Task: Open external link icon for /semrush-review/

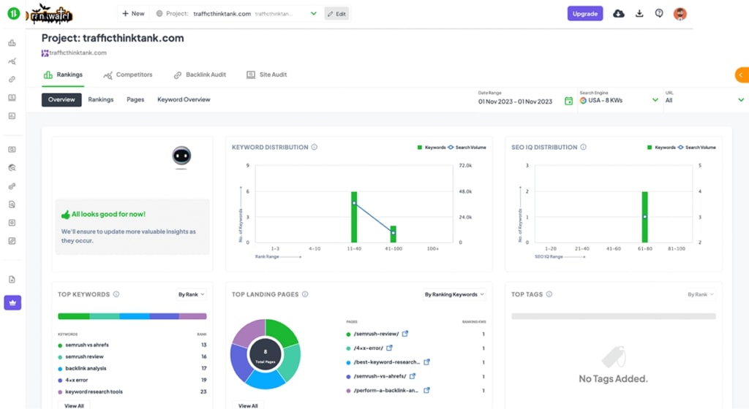Action: point(405,334)
